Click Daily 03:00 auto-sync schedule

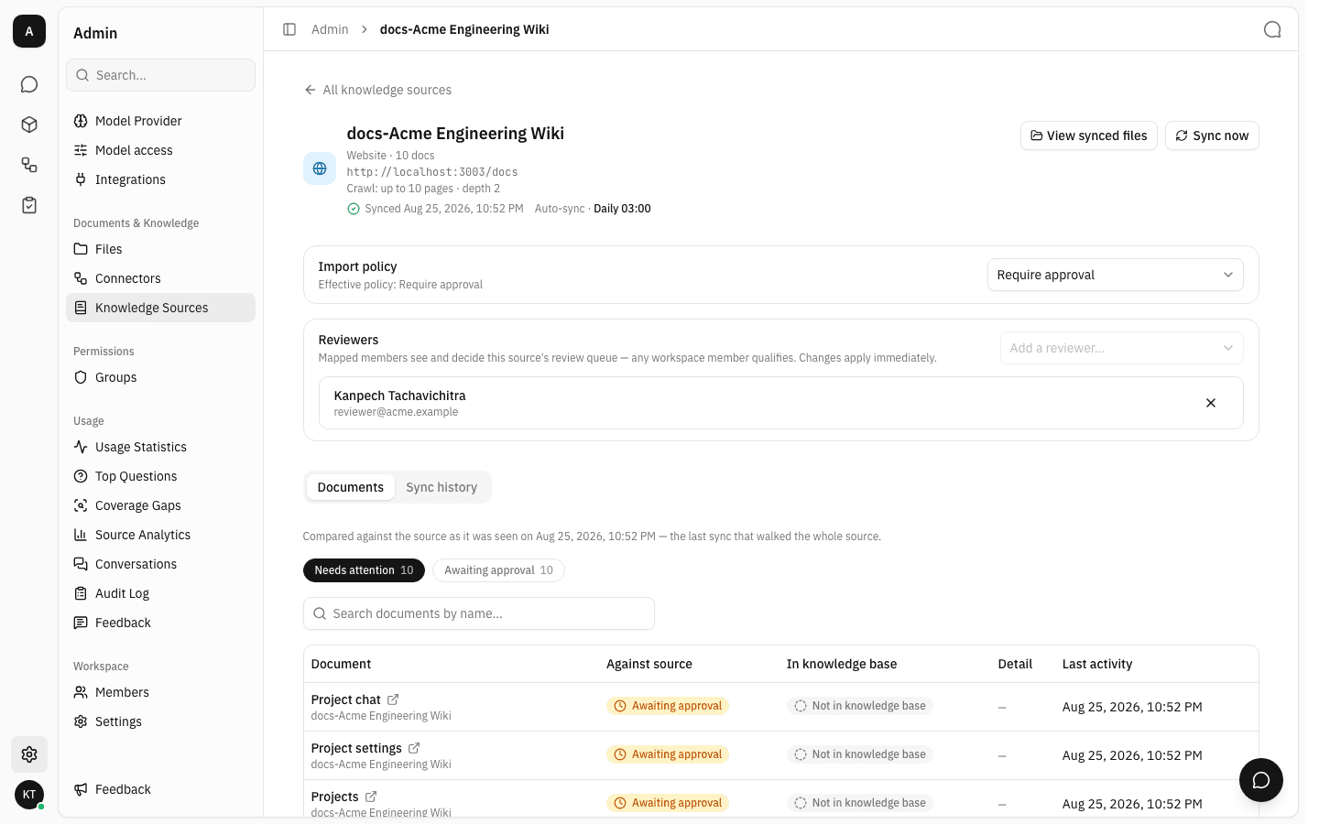coord(622,209)
